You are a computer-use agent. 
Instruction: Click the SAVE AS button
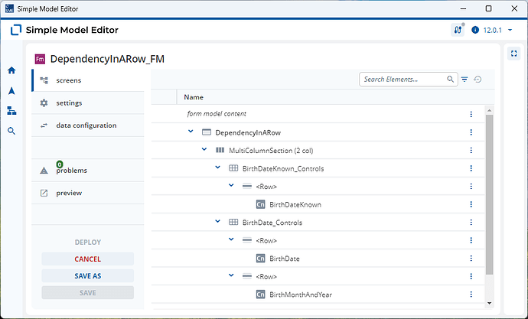click(x=88, y=275)
